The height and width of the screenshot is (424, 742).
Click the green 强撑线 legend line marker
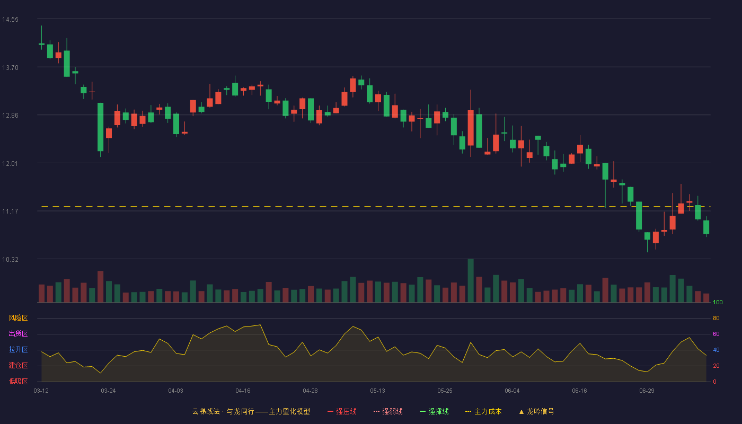(x=423, y=411)
